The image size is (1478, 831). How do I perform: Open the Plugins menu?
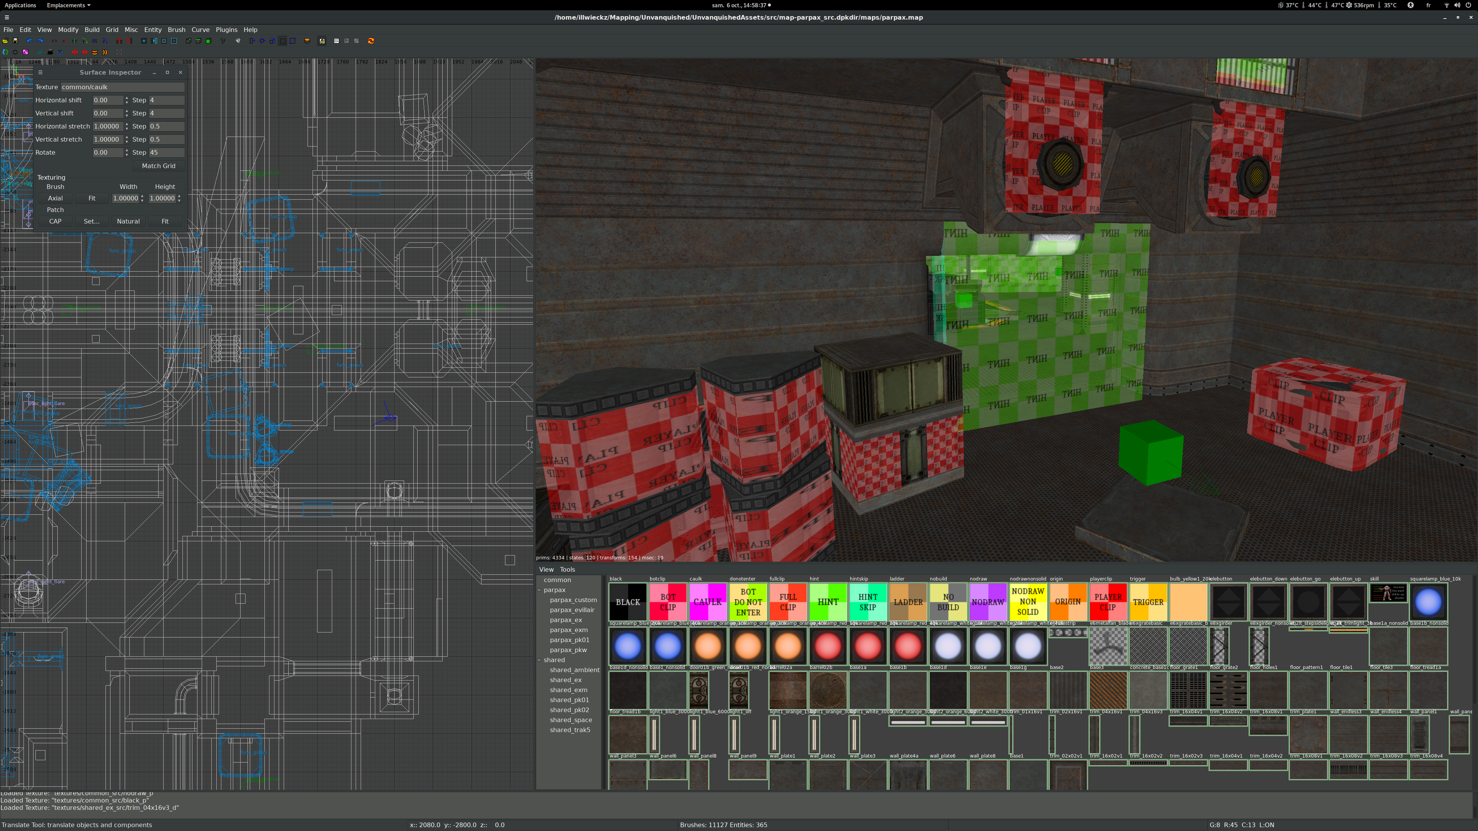pos(226,29)
